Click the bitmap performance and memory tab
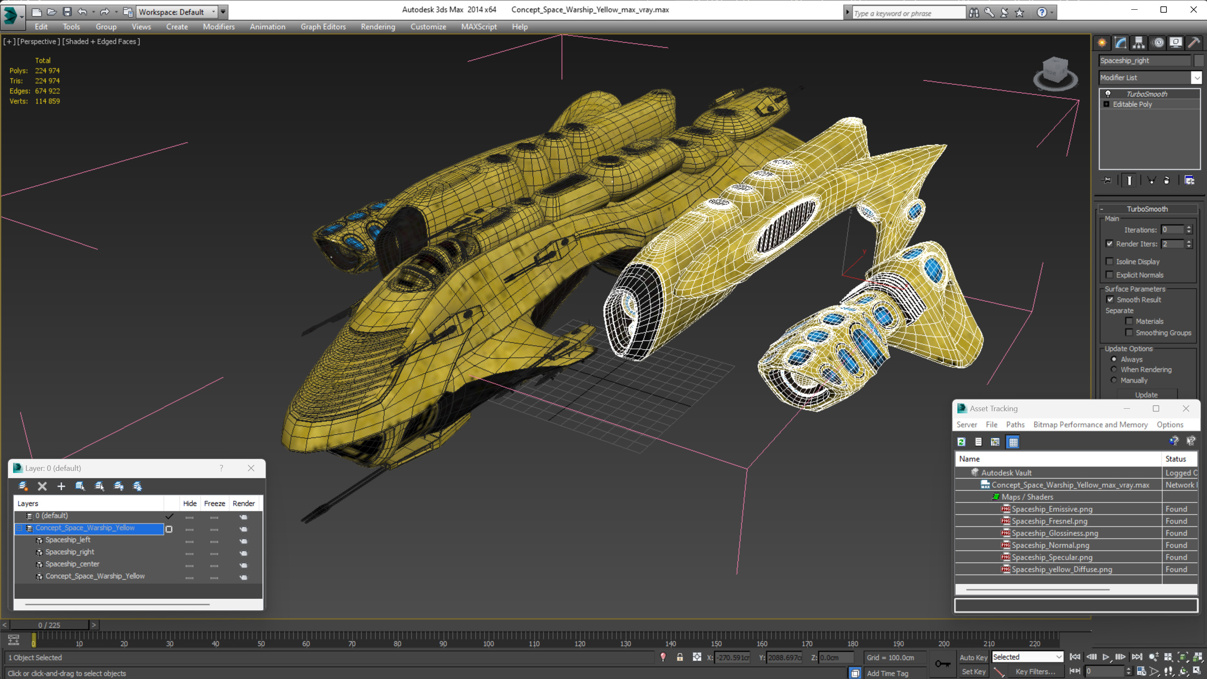This screenshot has height=679, width=1207. (x=1090, y=424)
